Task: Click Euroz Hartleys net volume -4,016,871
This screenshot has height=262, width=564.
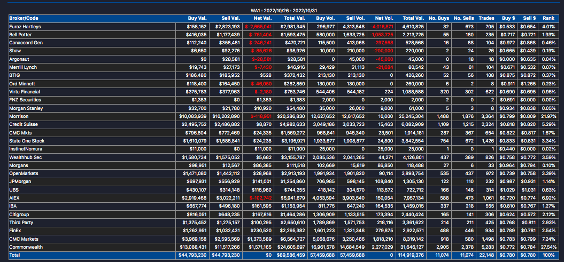Action: point(382,26)
